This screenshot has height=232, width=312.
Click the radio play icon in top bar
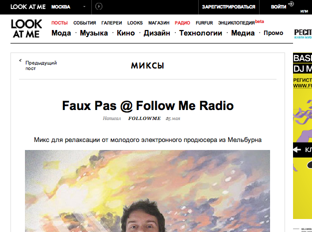pos(99,6)
